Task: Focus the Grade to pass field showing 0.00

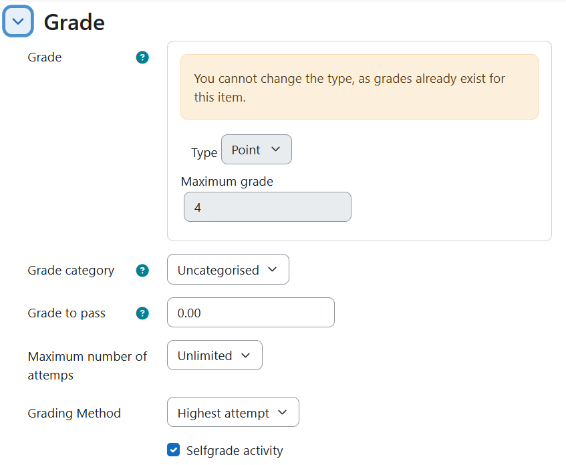Action: coord(251,312)
